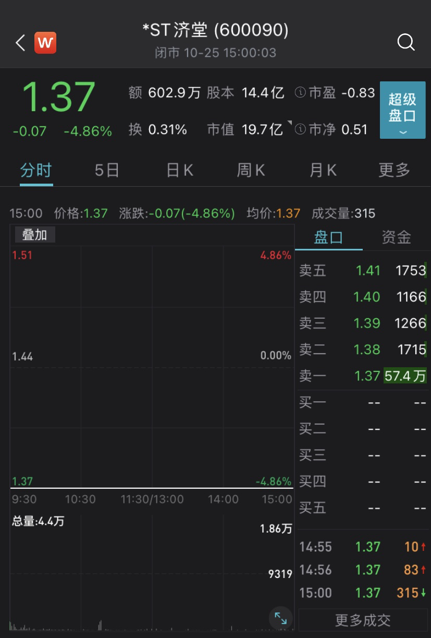Select the 买四 bid row
431x638 pixels.
[x=363, y=481]
